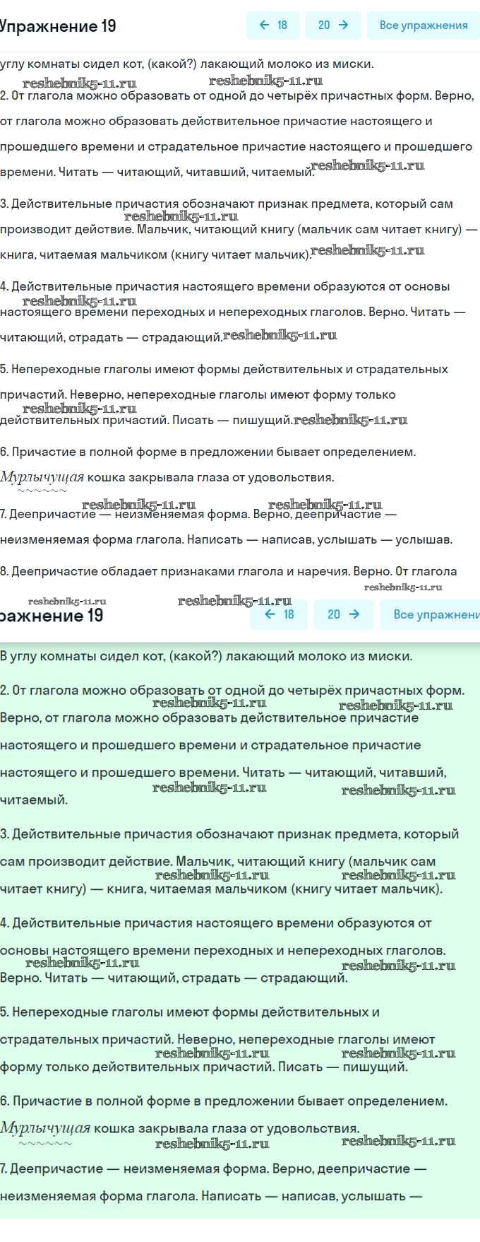Click the italic word 'Мурлычущая' in the green section
480x1242 pixels.
(x=45, y=1127)
